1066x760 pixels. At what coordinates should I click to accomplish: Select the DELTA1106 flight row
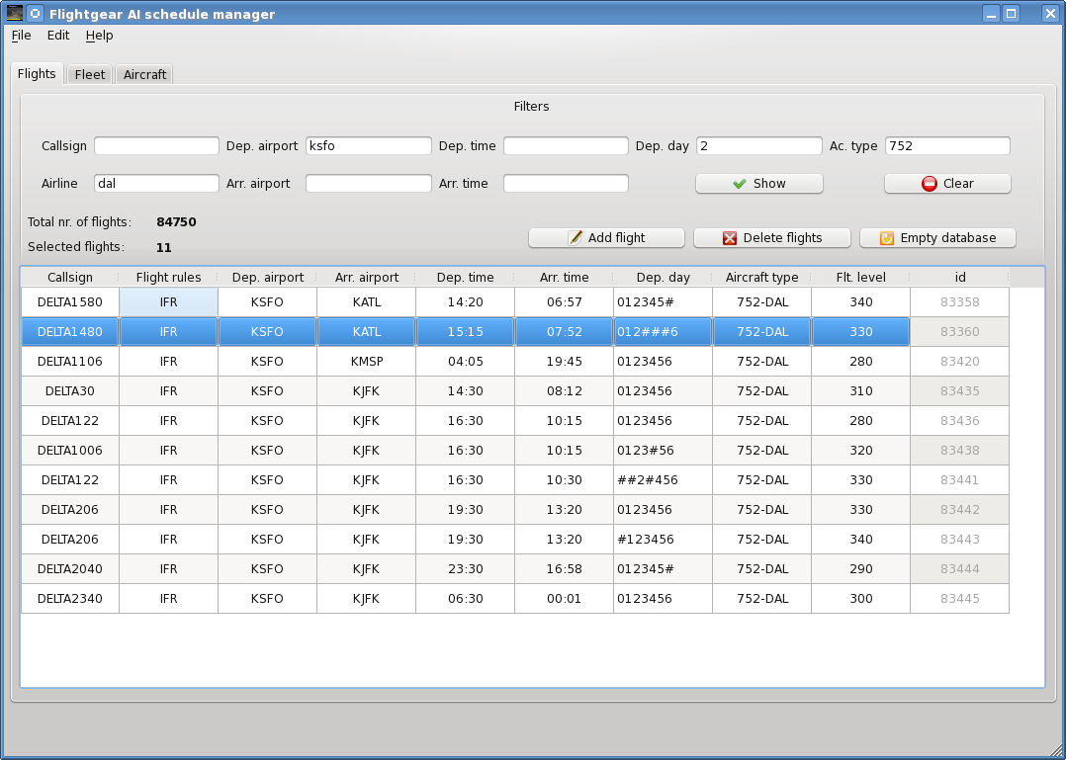point(69,362)
